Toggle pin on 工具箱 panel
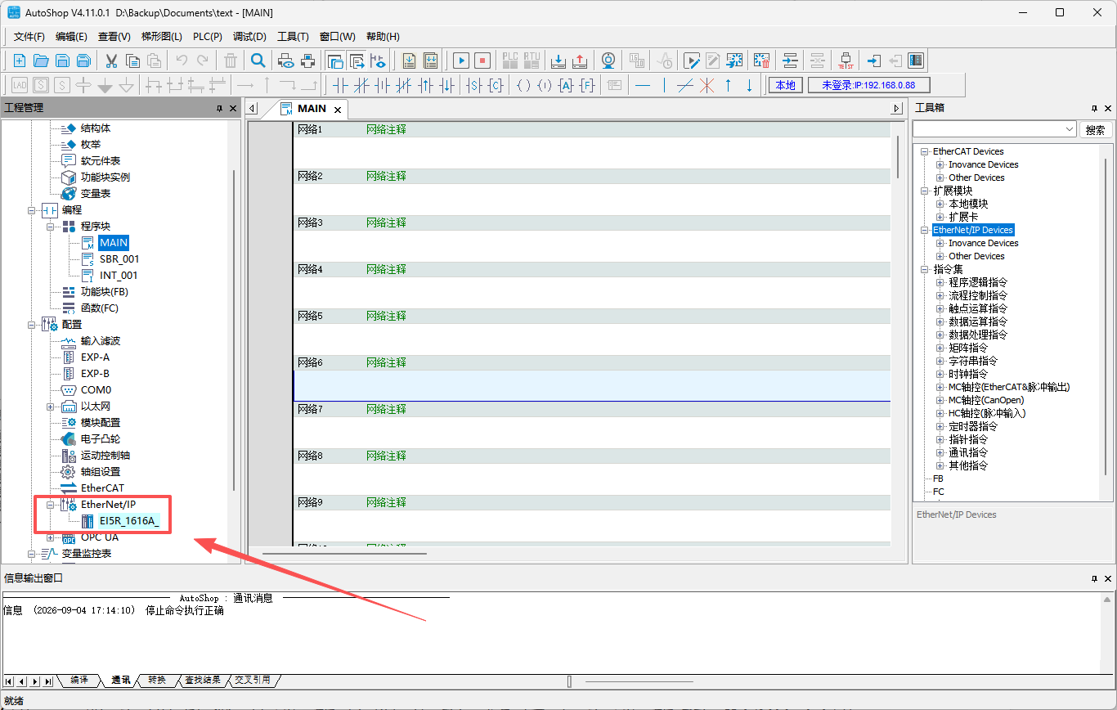Viewport: 1117px width, 710px height. pyautogui.click(x=1095, y=108)
